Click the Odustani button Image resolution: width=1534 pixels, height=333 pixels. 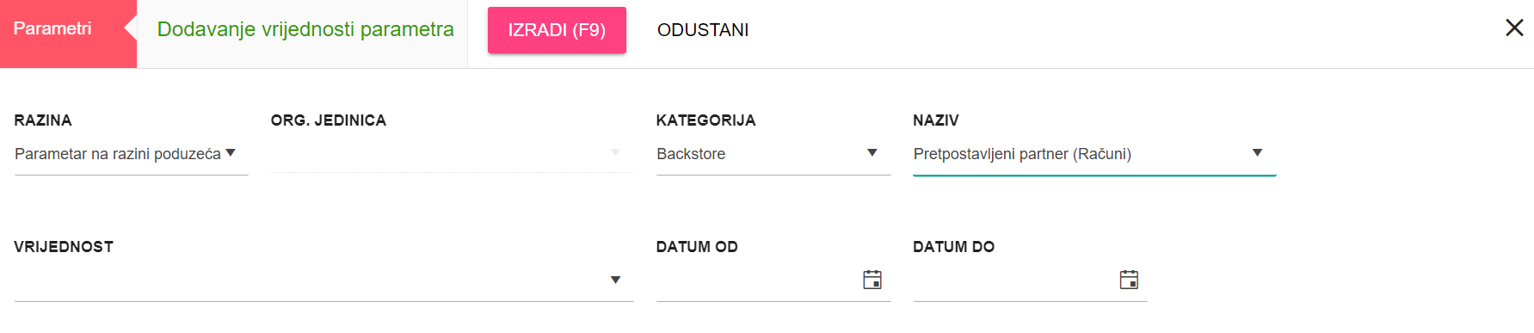click(703, 30)
